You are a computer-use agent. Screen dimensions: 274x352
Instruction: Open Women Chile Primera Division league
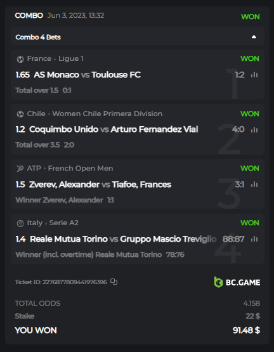click(107, 114)
